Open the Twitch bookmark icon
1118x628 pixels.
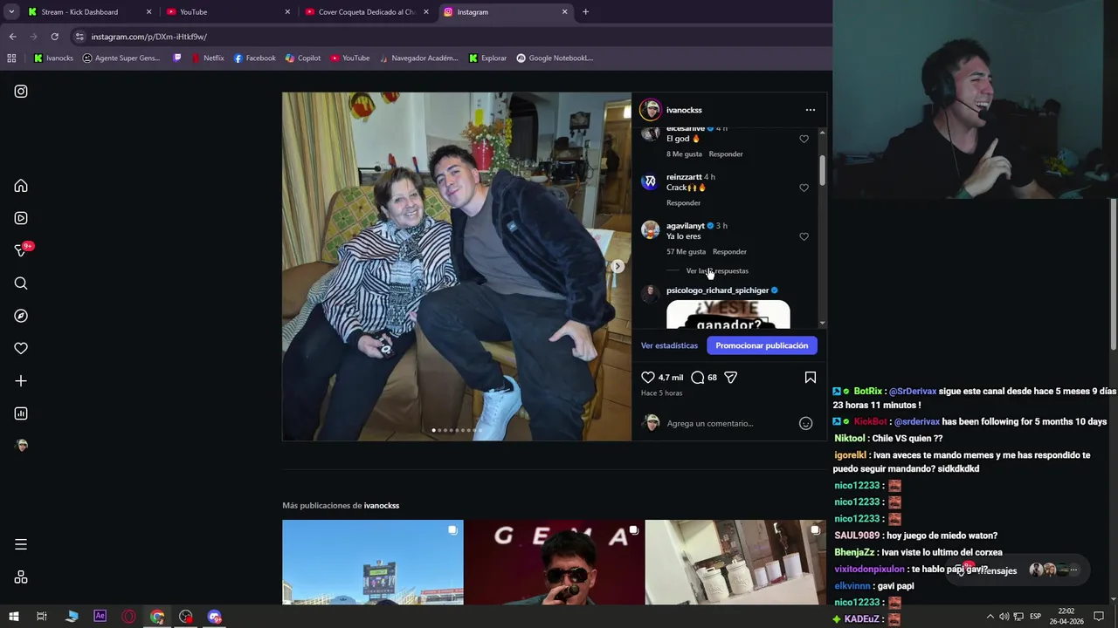click(177, 58)
